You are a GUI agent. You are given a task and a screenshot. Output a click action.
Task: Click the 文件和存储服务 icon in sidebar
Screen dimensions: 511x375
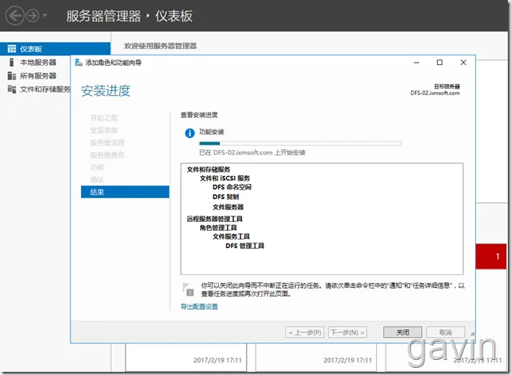tap(12, 89)
